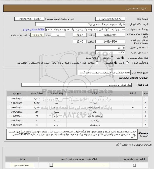Click the کد کالا column header
Viewport: 154px width, 169px height.
coord(133,93)
